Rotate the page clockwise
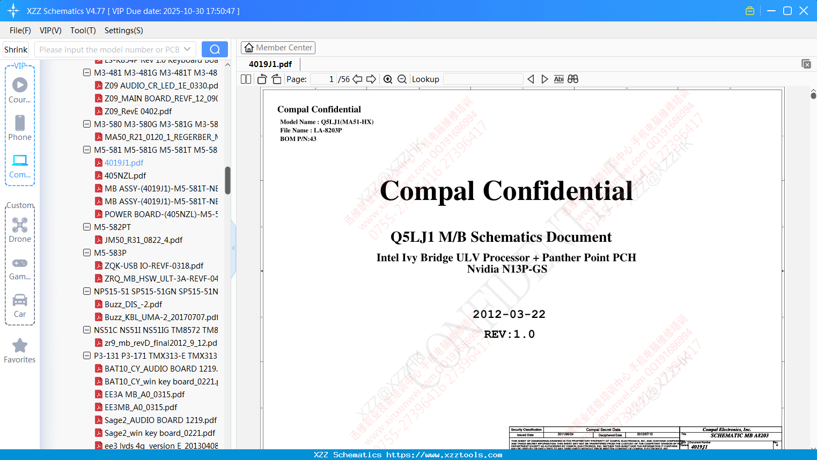This screenshot has width=817, height=460. [x=276, y=79]
